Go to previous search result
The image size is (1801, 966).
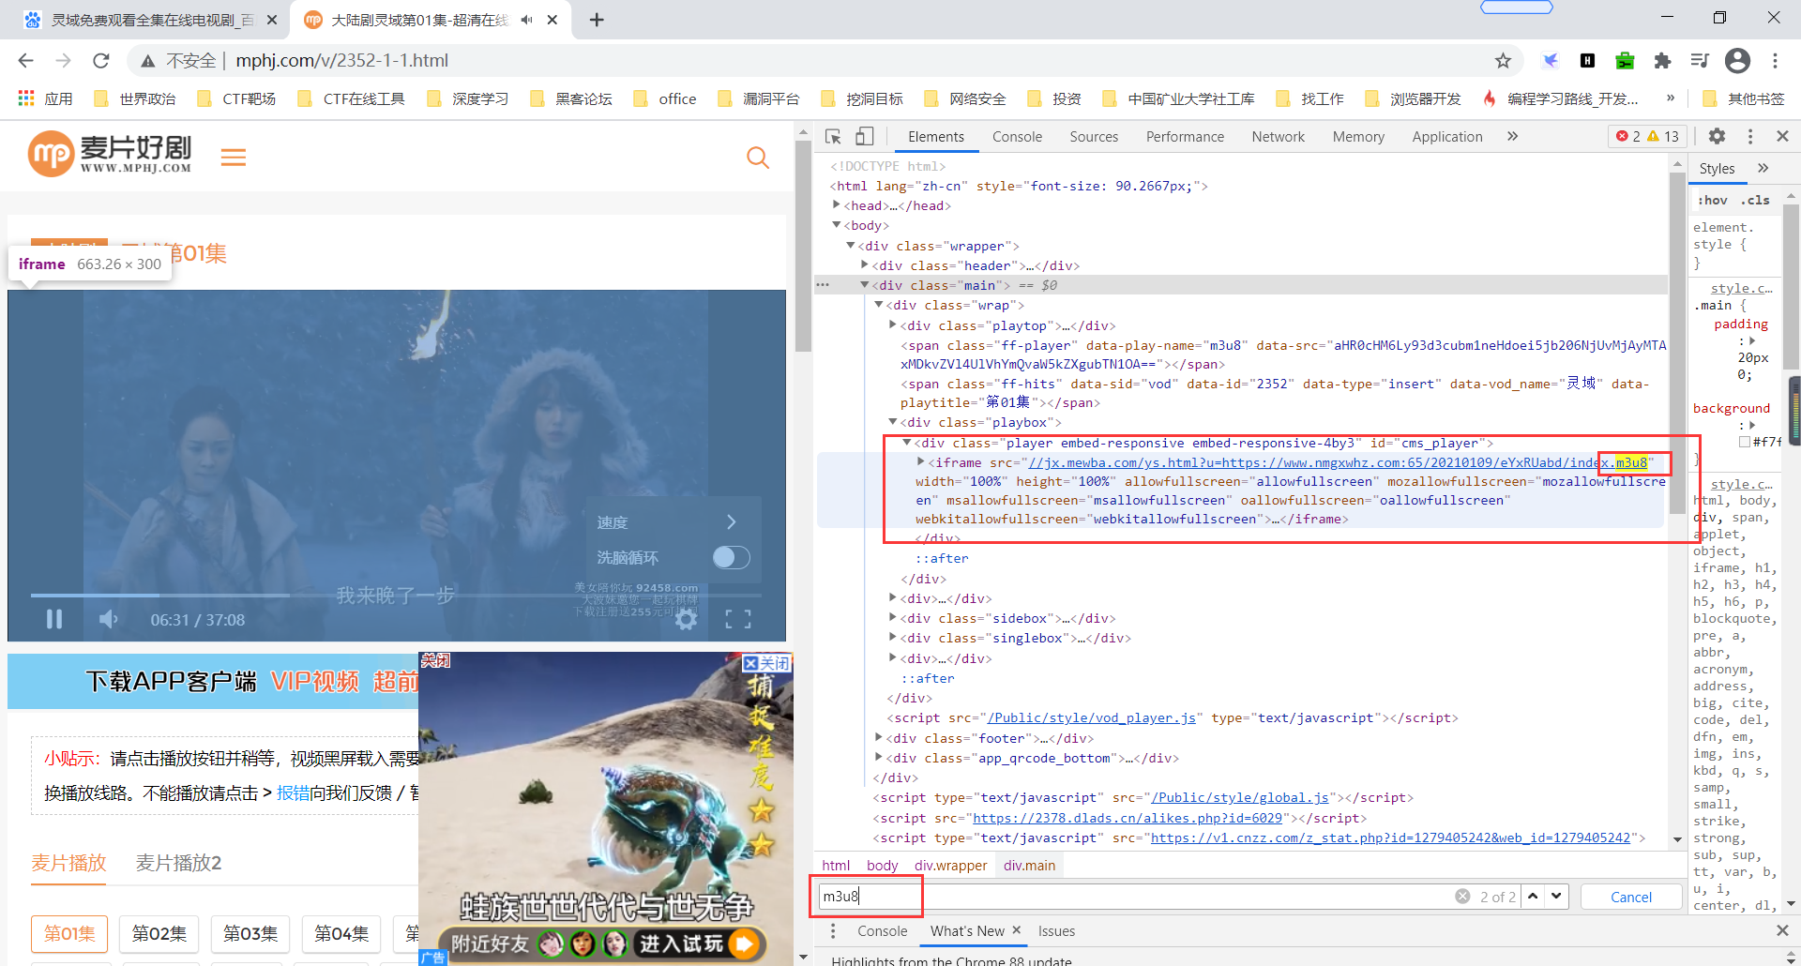tap(1533, 897)
